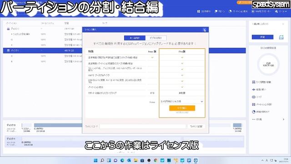This screenshot has width=291, height=164.
Task: Select the Disk 0 row in partition list
Action: 43,29
